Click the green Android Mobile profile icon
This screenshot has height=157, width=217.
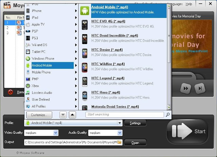[85, 10]
